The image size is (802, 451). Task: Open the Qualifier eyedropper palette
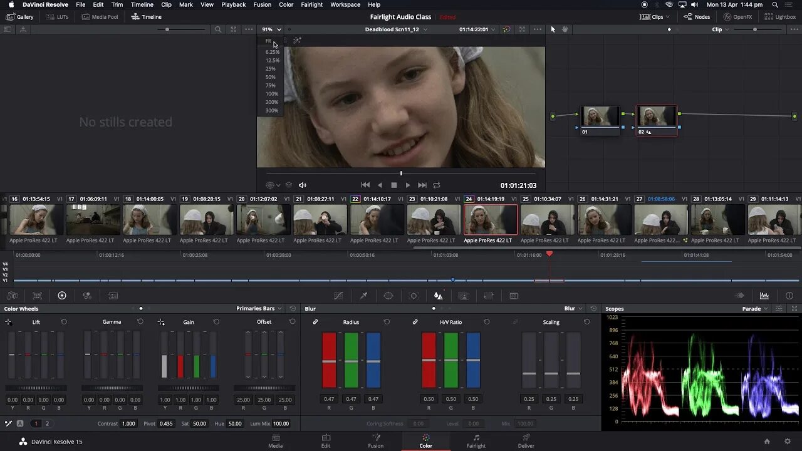(363, 296)
